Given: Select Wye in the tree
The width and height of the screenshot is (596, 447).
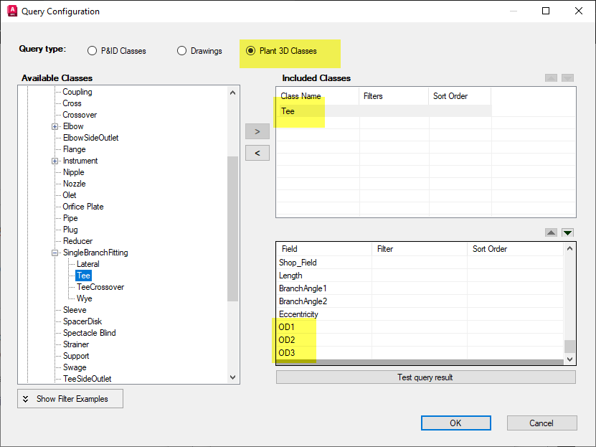Looking at the screenshot, I should coord(85,298).
